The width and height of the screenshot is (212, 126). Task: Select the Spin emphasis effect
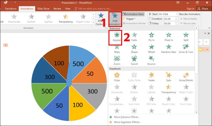[x=169, y=77]
